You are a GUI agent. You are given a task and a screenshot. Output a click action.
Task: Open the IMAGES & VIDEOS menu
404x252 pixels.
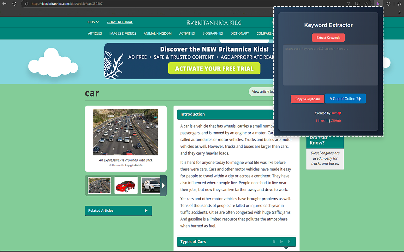tap(123, 33)
